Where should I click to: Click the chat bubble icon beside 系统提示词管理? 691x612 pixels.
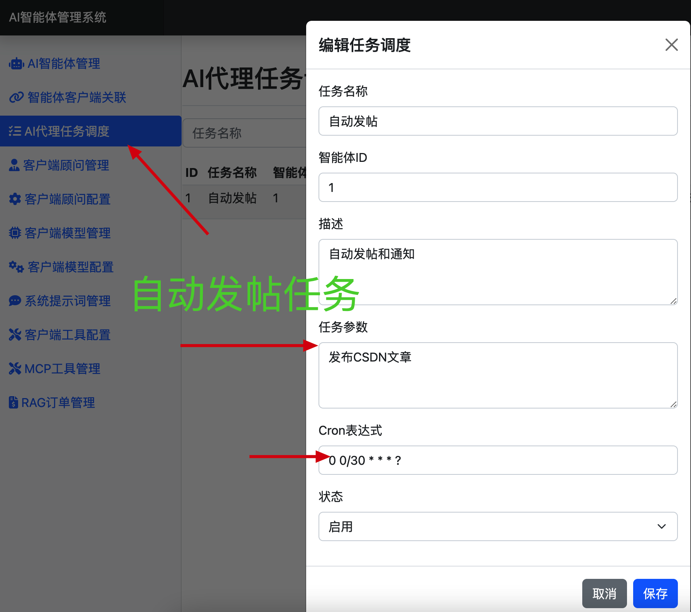[x=15, y=301]
